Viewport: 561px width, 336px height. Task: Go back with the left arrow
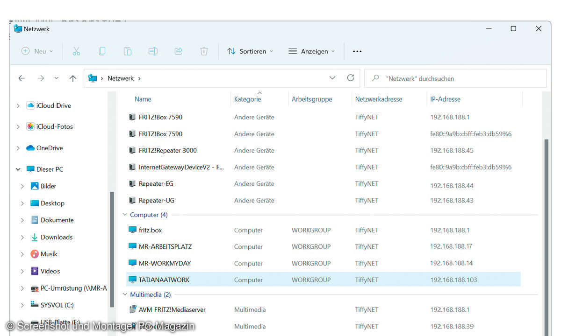click(x=22, y=78)
